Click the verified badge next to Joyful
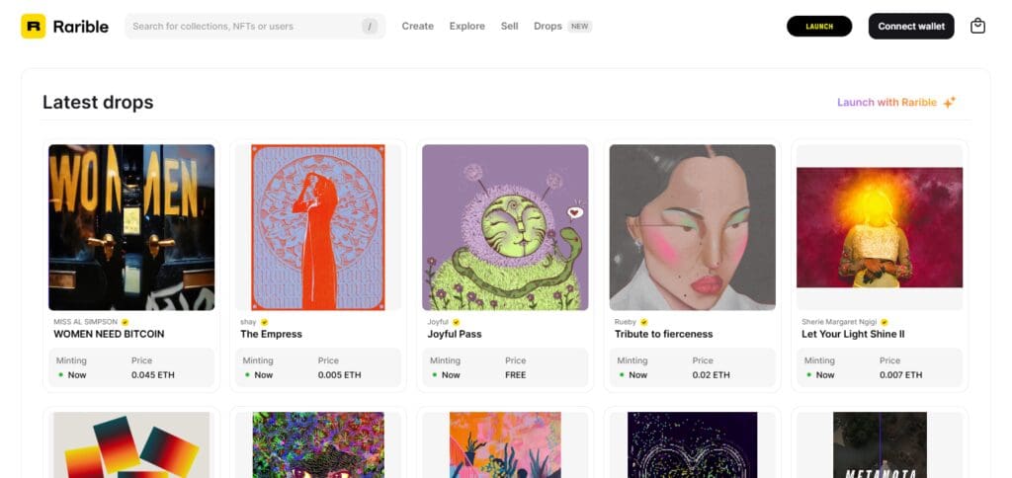 click(456, 322)
